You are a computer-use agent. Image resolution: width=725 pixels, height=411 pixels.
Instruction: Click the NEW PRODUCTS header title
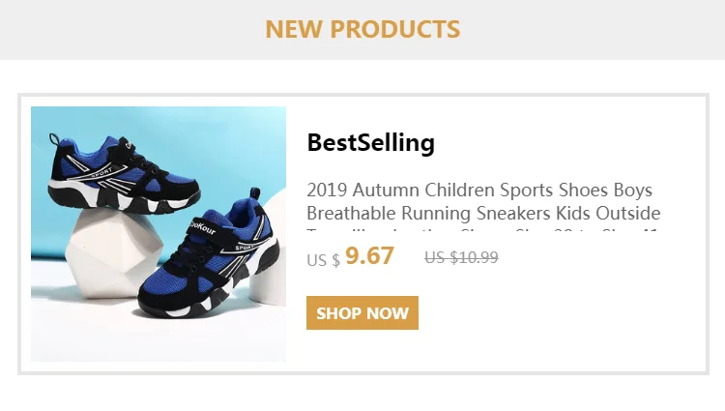pos(362,29)
